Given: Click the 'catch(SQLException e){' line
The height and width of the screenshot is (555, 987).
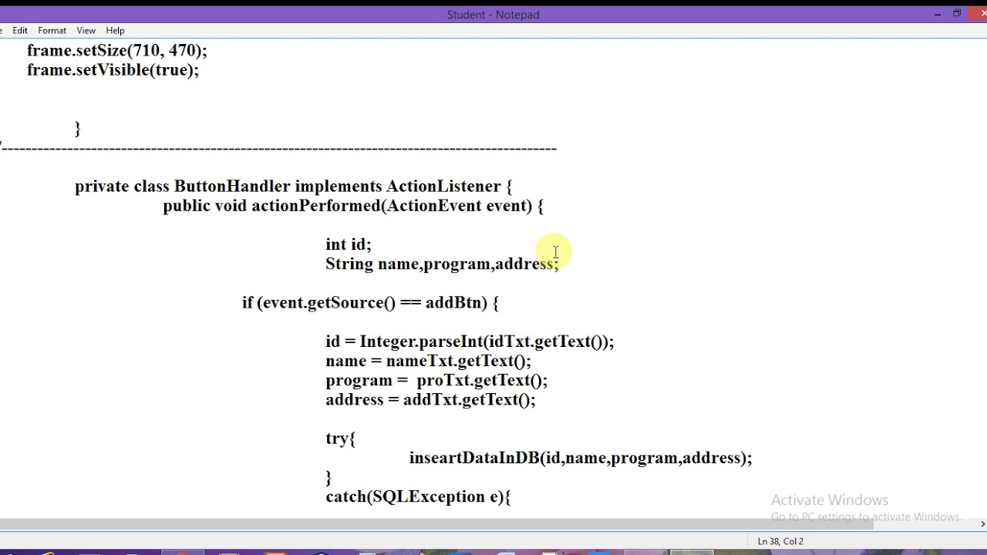Looking at the screenshot, I should (x=418, y=497).
